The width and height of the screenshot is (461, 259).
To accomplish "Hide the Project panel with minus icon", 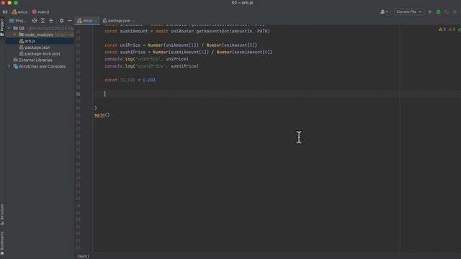I will [x=70, y=21].
